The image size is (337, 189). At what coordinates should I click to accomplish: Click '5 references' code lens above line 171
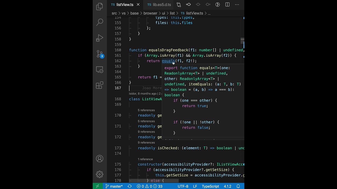pos(146,121)
